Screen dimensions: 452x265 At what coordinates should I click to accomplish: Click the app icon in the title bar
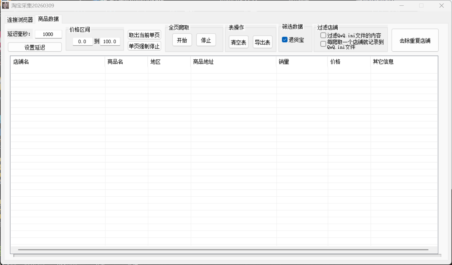(5, 5)
